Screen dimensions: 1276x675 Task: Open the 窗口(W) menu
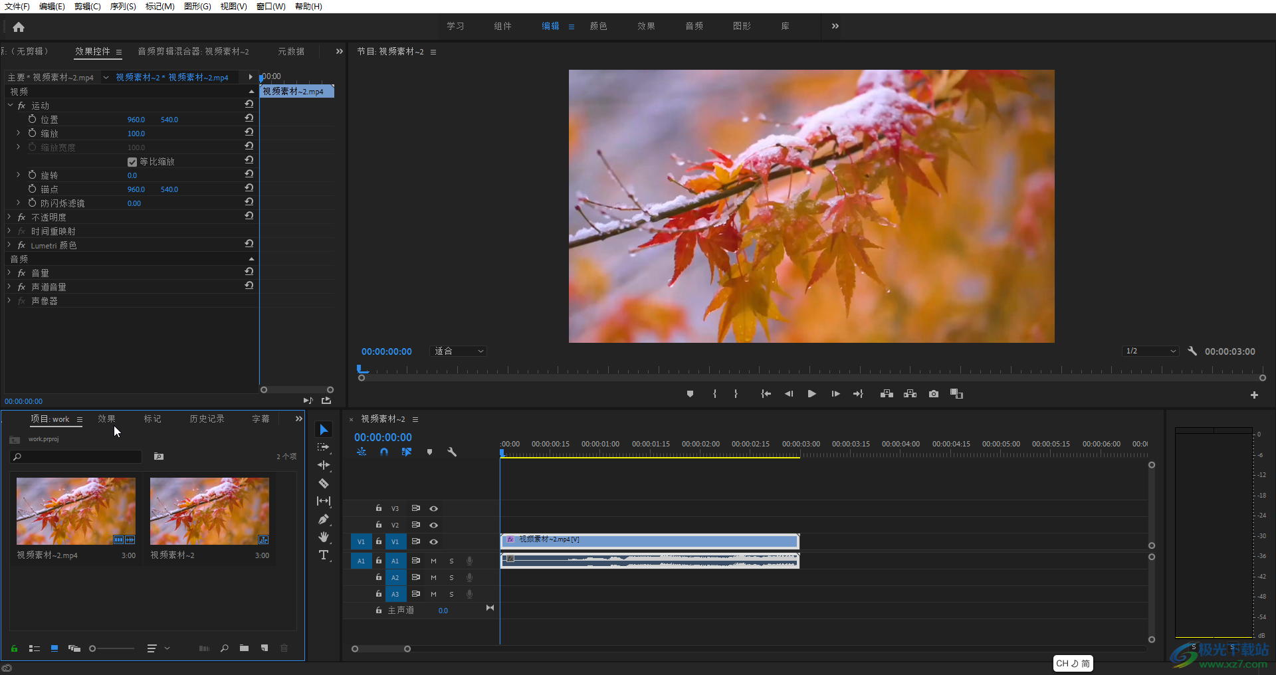pos(270,6)
